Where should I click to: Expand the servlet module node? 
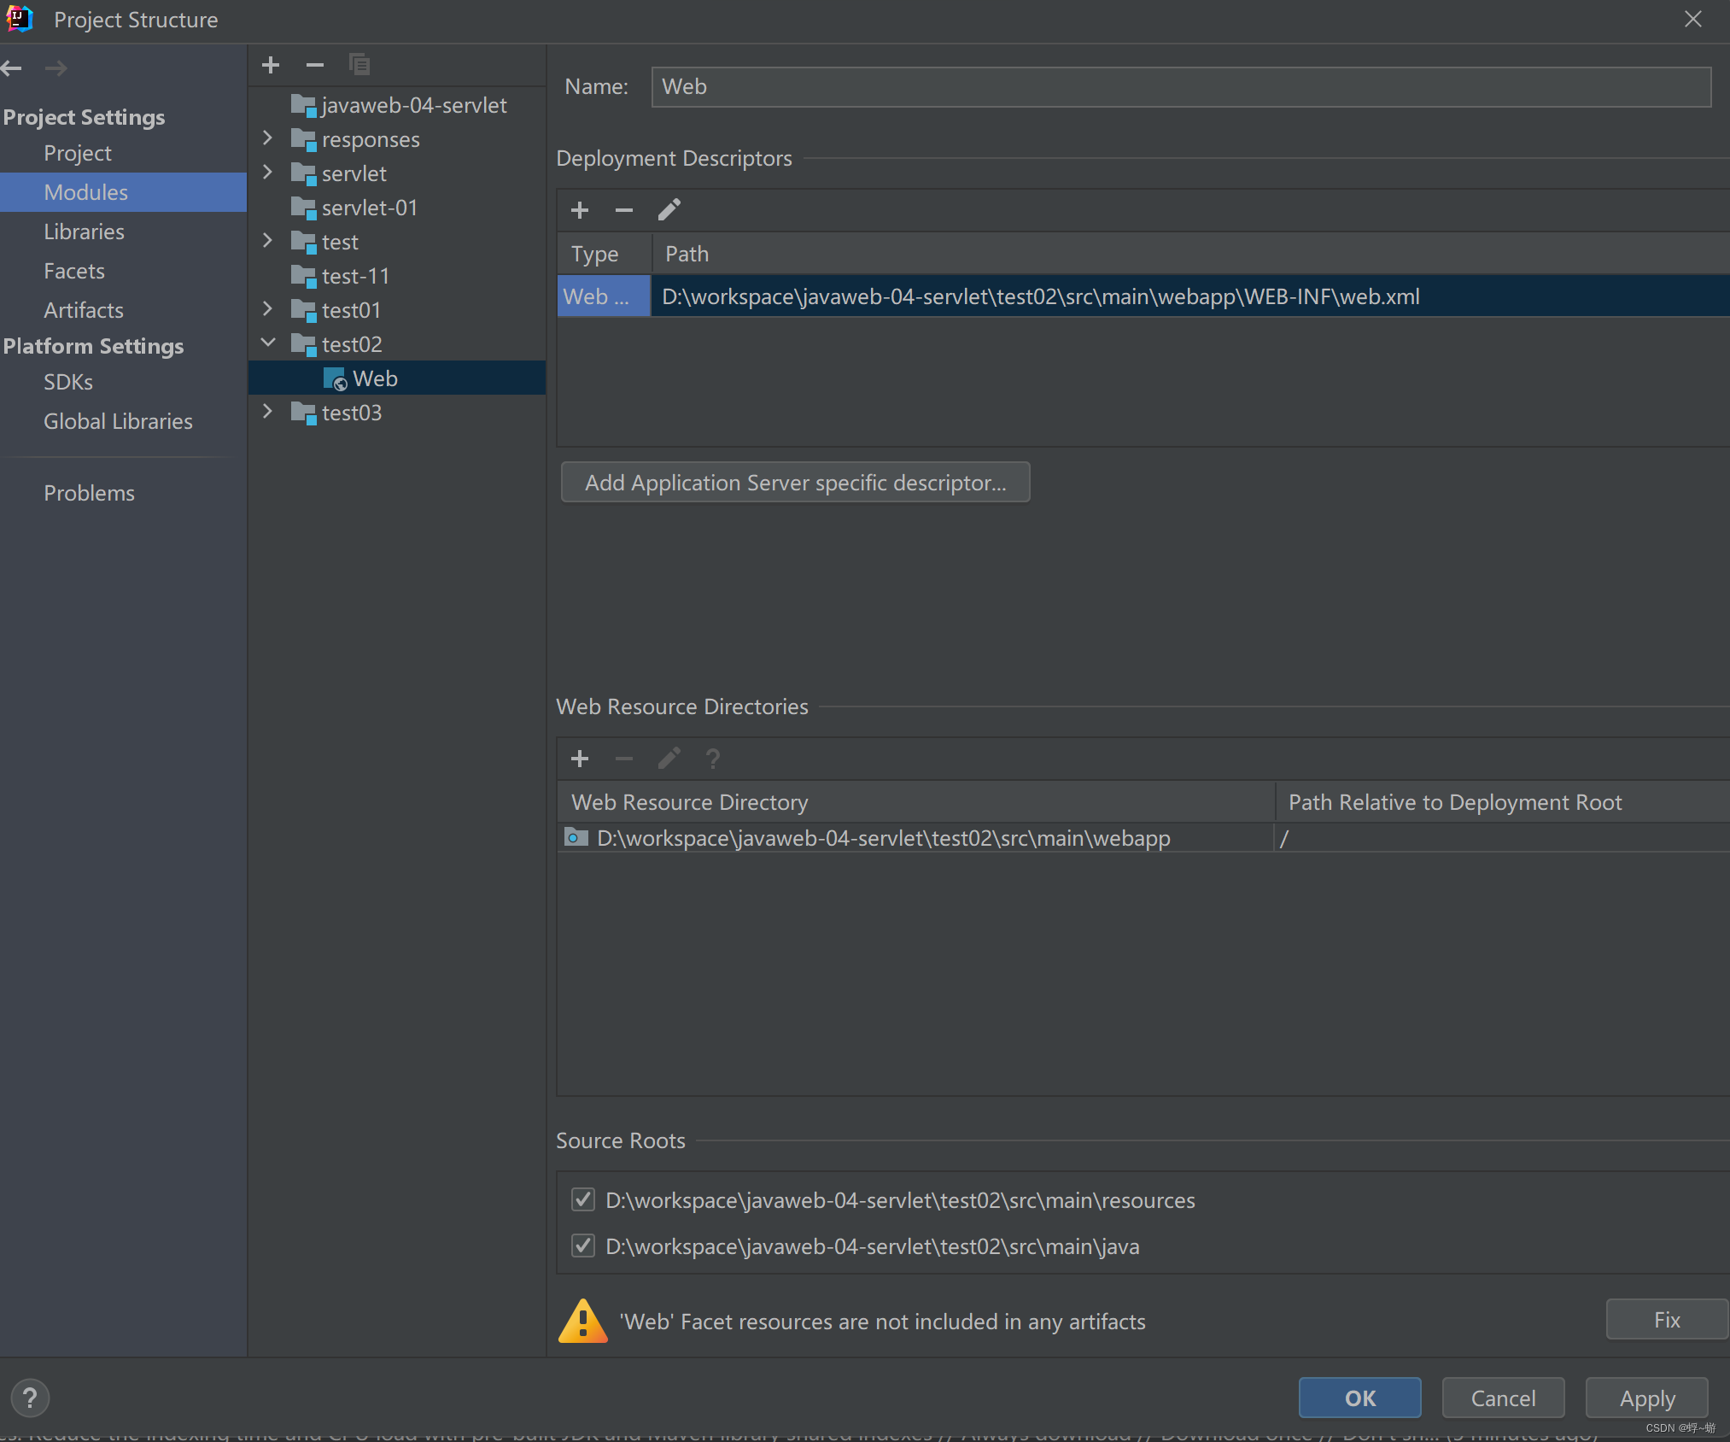click(268, 173)
